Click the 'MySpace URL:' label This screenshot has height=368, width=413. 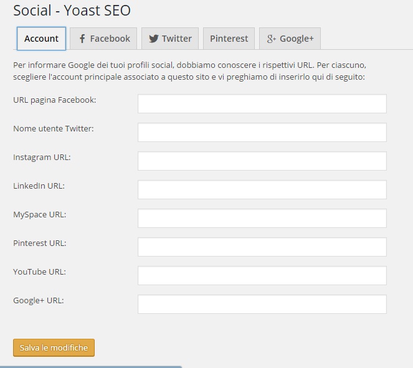click(x=40, y=215)
